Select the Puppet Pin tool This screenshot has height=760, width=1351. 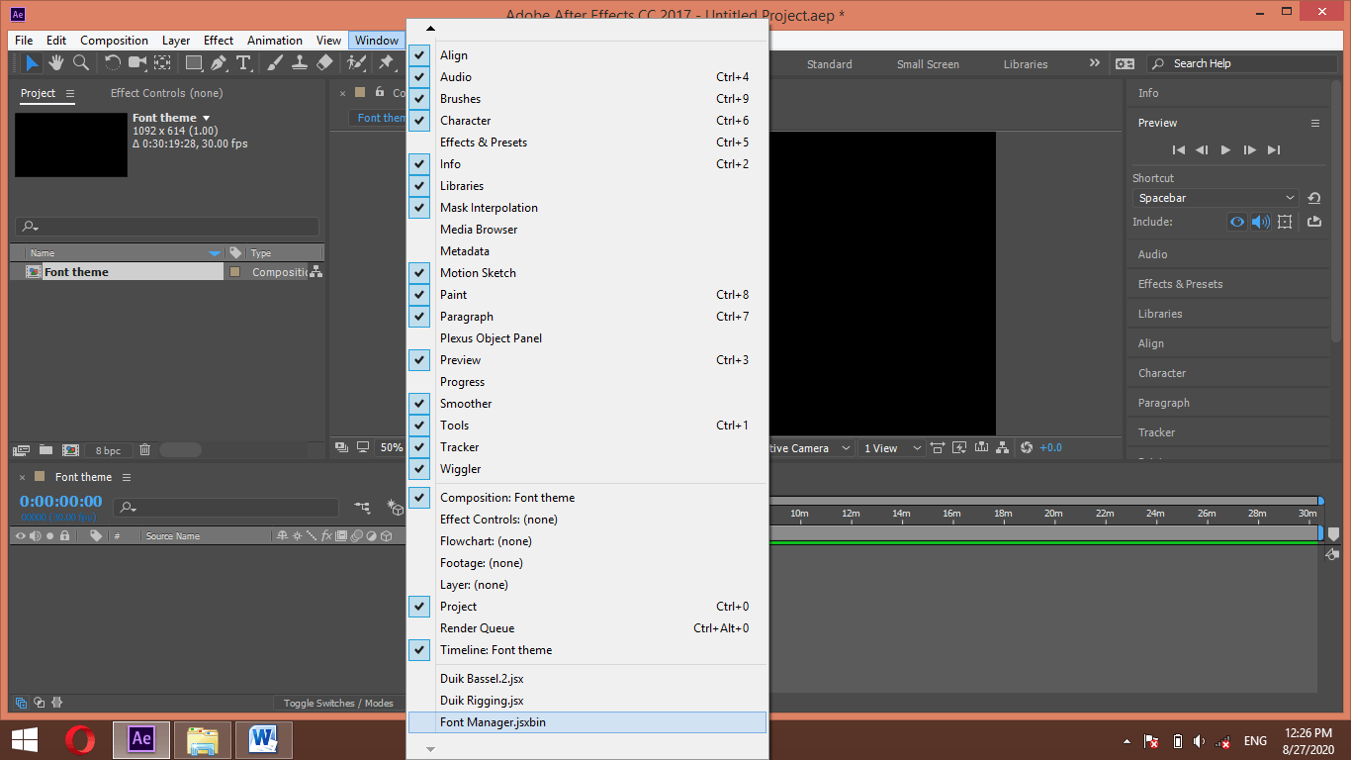pos(385,62)
